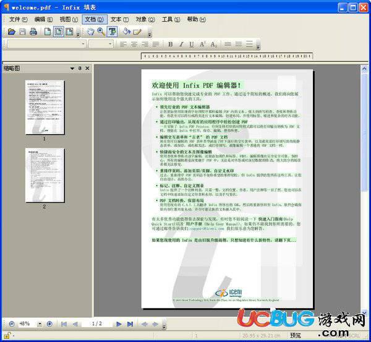
Task: Open the 文件 (F) menu
Action: [x=18, y=19]
